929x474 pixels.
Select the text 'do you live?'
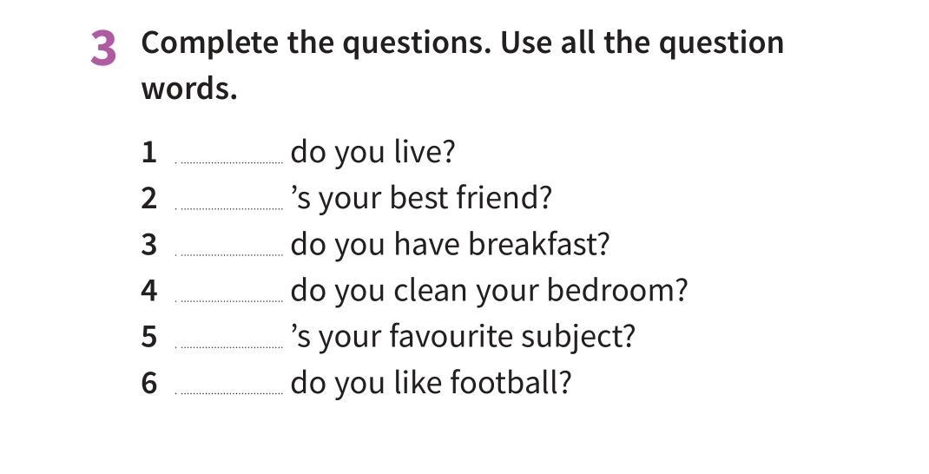click(x=372, y=153)
